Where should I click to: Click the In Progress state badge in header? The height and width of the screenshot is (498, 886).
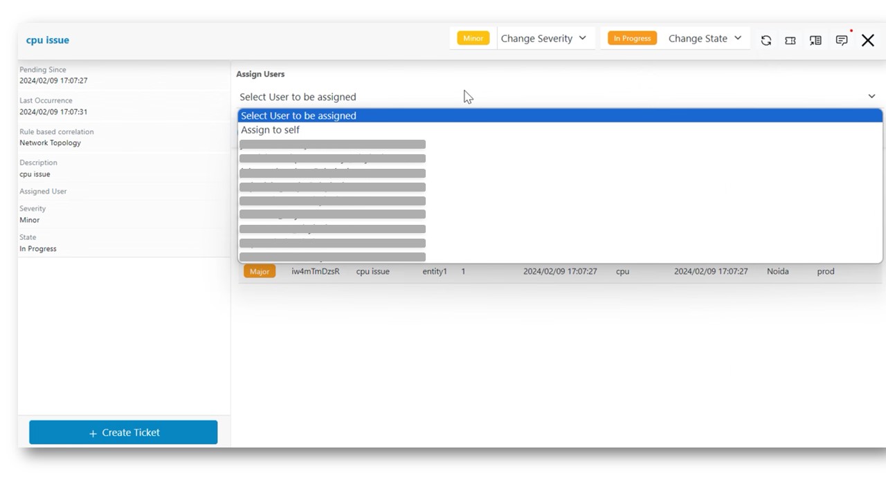tap(632, 39)
